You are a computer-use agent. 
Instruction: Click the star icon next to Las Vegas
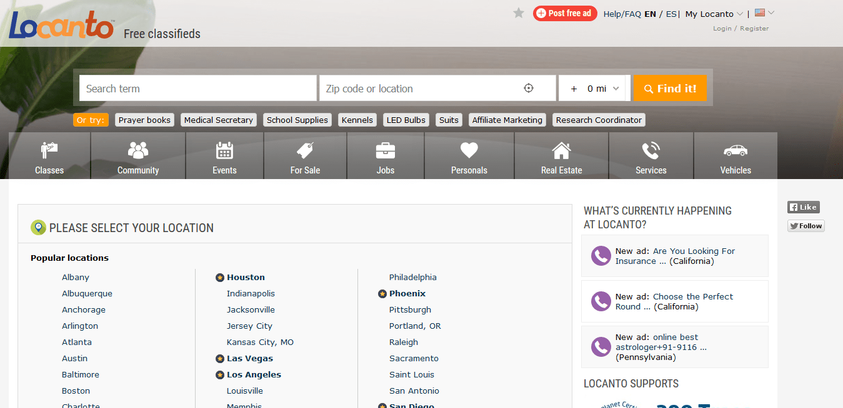coord(220,359)
